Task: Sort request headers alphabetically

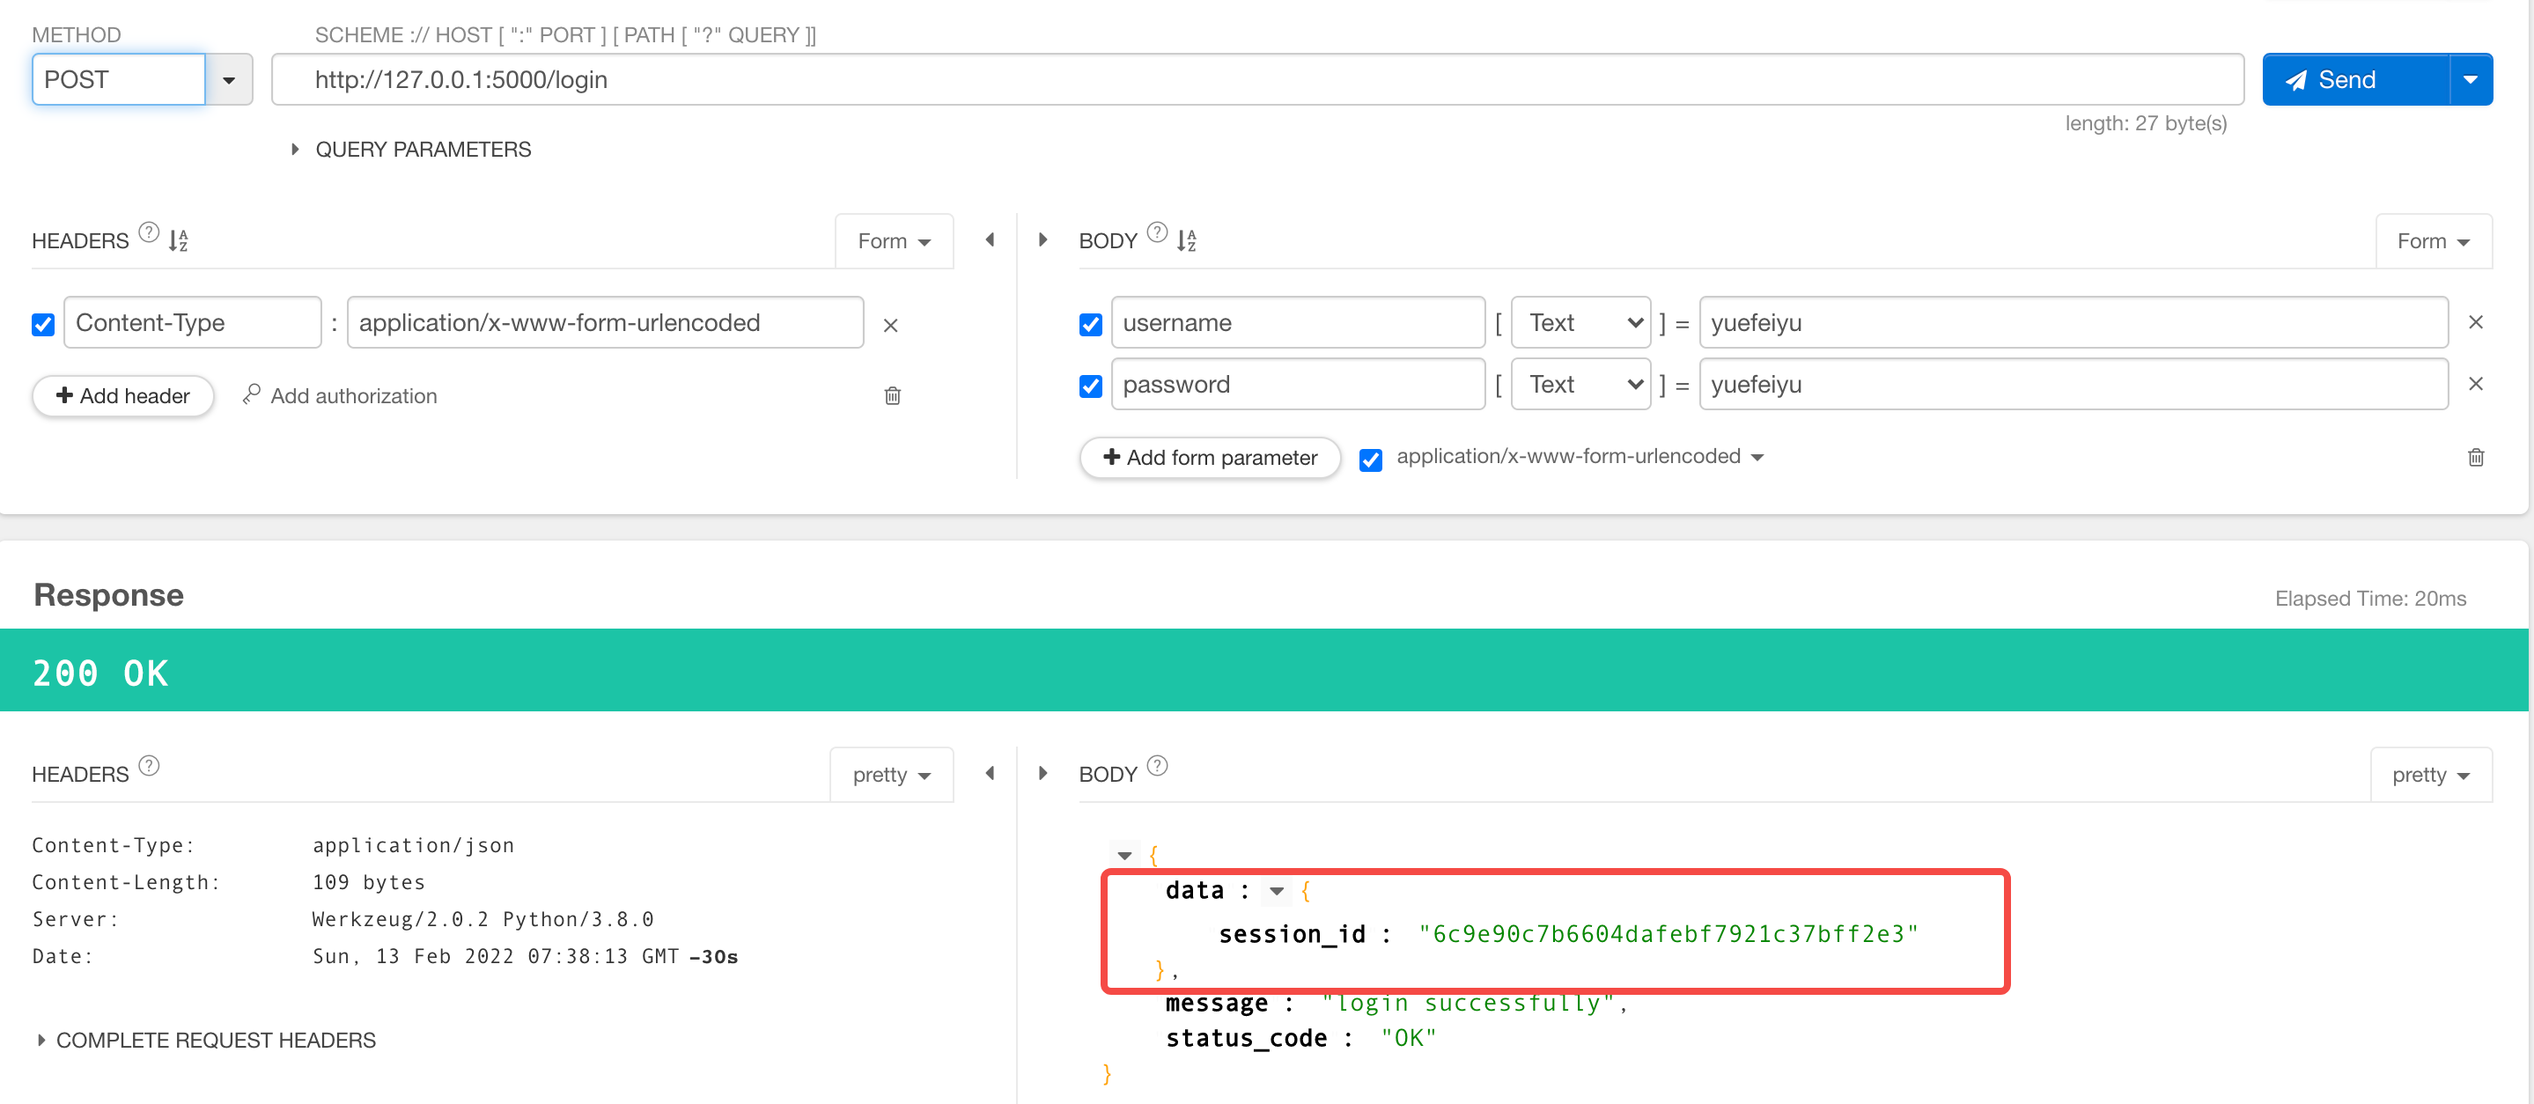Action: [178, 241]
